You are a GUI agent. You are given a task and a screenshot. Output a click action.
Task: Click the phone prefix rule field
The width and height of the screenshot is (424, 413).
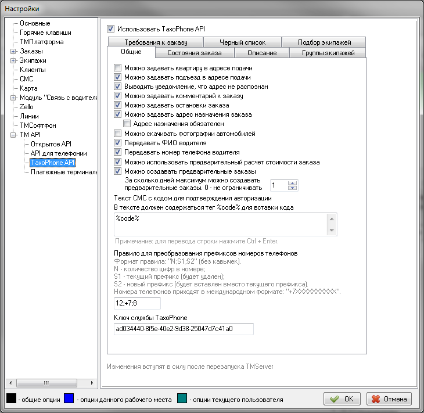pyautogui.click(x=138, y=303)
